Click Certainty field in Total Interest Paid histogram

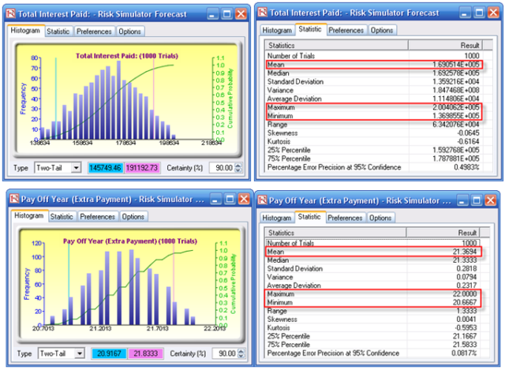point(223,168)
